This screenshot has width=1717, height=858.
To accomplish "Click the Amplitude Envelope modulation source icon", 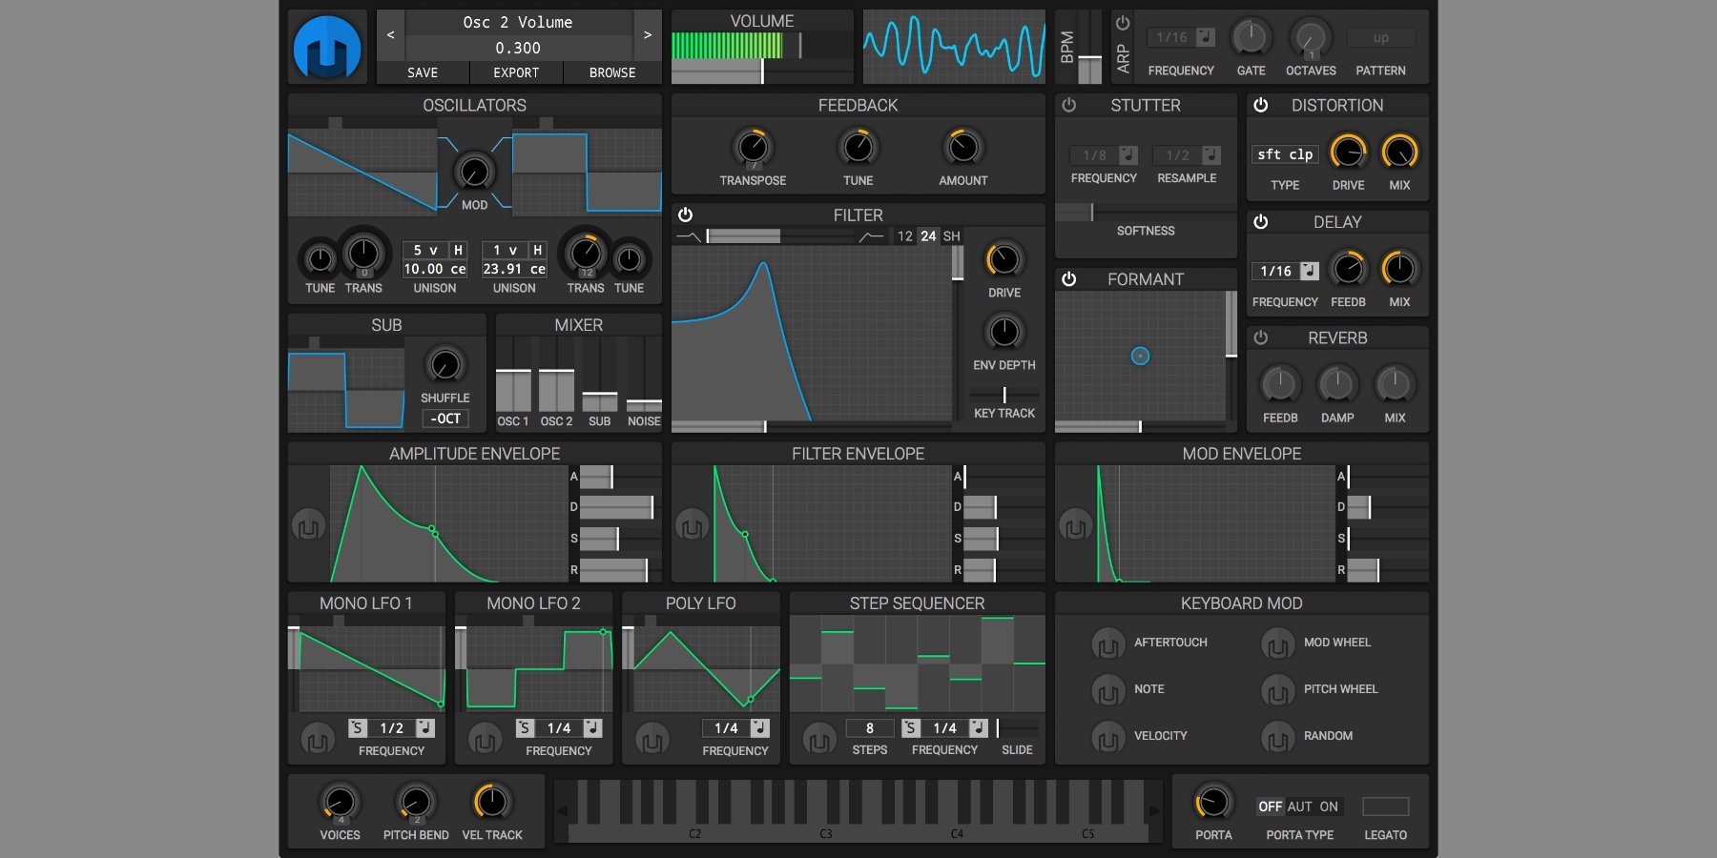I will pyautogui.click(x=308, y=525).
